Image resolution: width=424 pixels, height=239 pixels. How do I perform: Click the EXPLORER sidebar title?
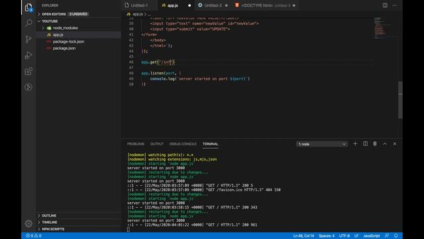coord(50,5)
